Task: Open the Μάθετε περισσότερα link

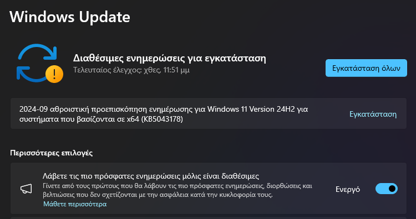Action: click(75, 204)
